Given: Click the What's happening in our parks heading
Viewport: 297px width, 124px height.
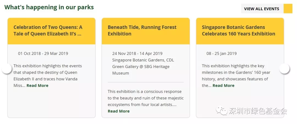Looking at the screenshot, I should point(49,7).
